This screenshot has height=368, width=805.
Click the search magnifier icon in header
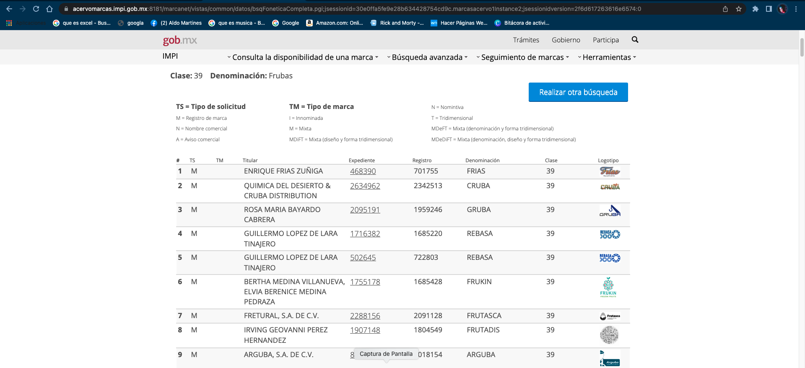[635, 39]
